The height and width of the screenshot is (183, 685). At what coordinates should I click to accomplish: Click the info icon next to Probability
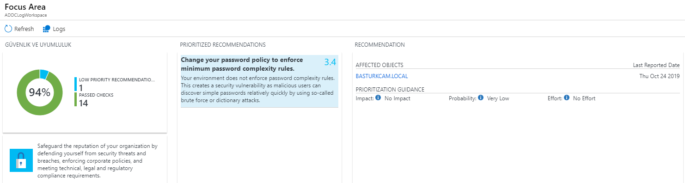coord(481,98)
